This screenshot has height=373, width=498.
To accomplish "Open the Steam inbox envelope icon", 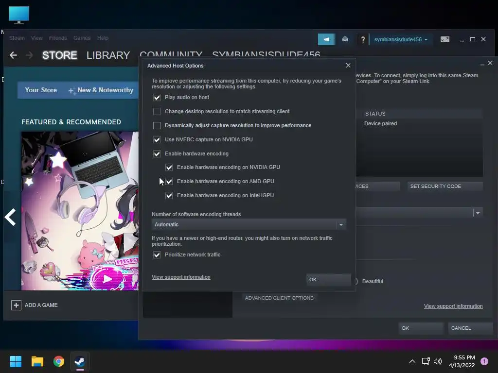I will [345, 39].
